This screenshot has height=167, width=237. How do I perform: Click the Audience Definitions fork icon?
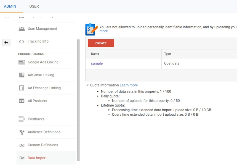(22, 132)
